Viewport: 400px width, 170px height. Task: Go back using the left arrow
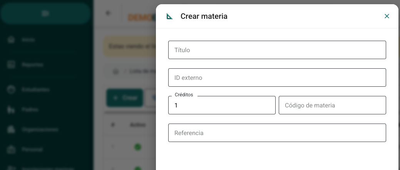108,13
